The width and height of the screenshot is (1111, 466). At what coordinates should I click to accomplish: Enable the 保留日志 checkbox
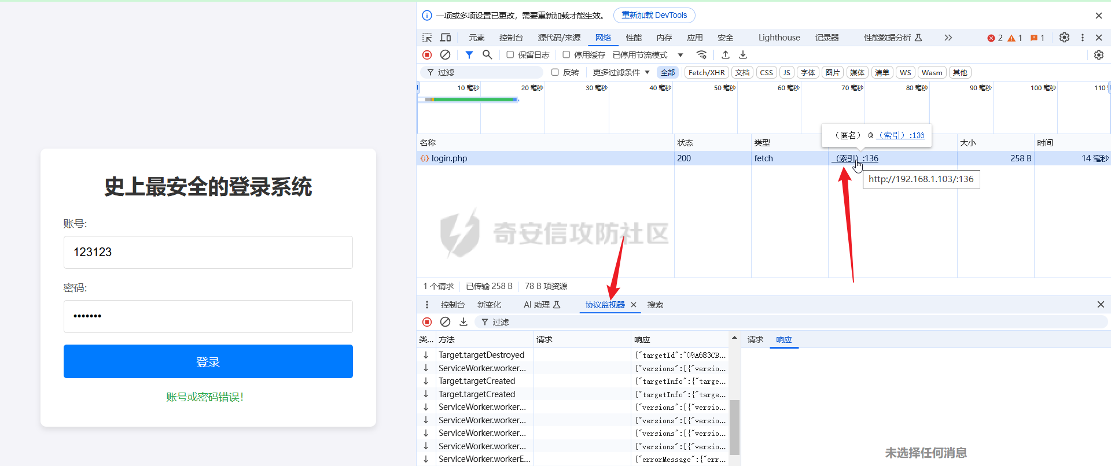click(x=510, y=55)
